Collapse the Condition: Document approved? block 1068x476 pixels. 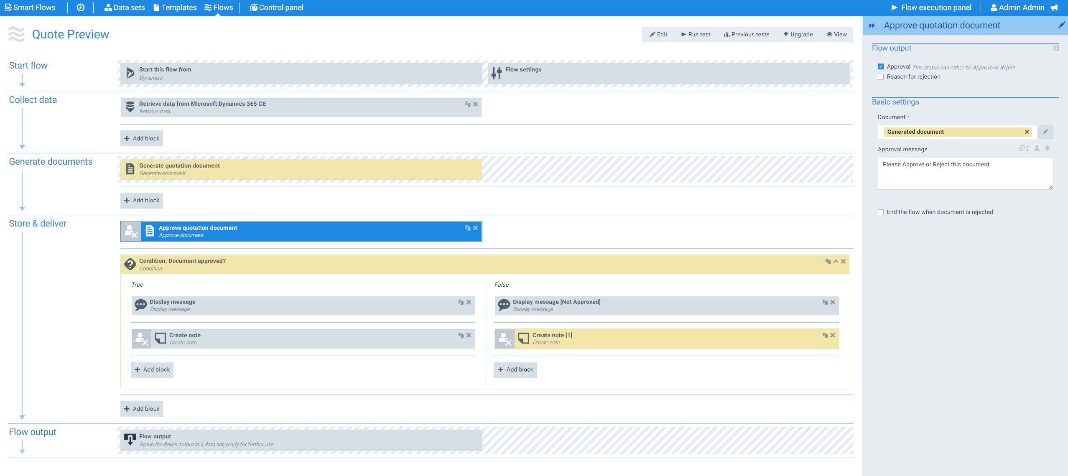pos(836,261)
